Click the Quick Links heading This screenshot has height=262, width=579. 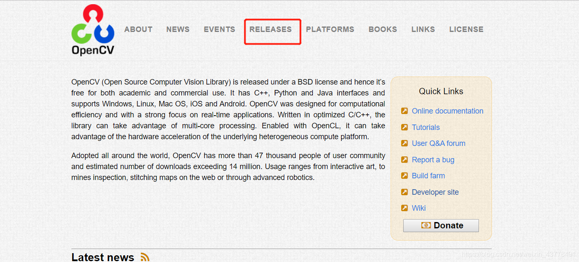[441, 91]
